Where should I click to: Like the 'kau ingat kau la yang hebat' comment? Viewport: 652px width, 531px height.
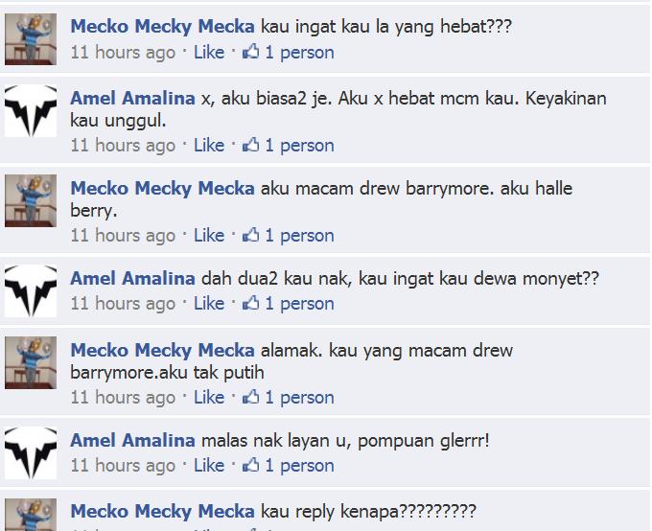pyautogui.click(x=209, y=53)
